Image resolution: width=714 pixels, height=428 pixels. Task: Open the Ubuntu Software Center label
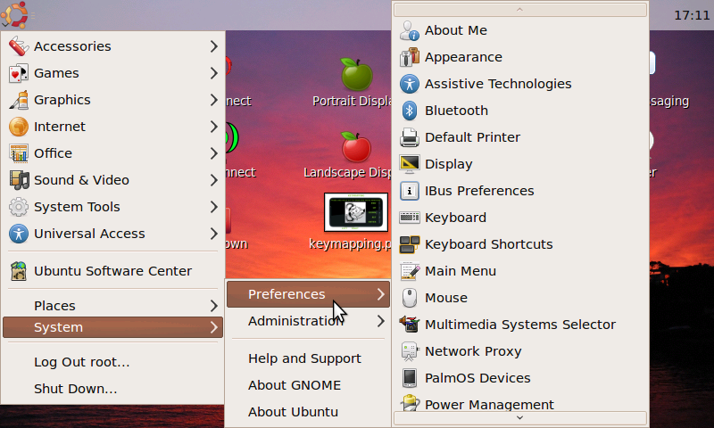[113, 271]
